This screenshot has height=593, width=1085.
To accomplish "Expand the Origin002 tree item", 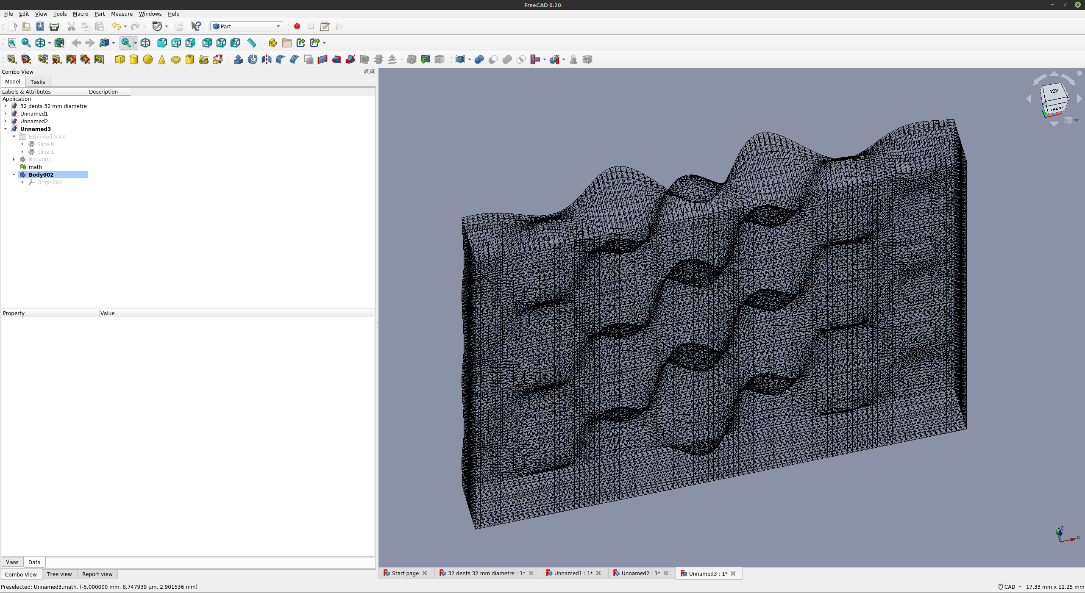I will (x=22, y=182).
